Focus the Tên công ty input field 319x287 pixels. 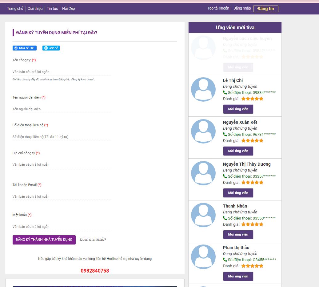coord(62,72)
